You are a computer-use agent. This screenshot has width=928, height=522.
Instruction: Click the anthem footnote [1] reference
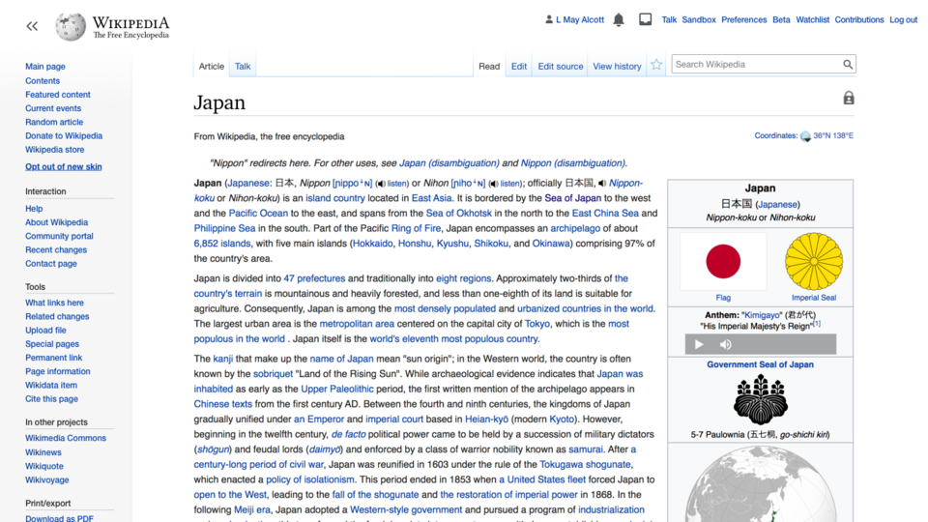click(817, 324)
